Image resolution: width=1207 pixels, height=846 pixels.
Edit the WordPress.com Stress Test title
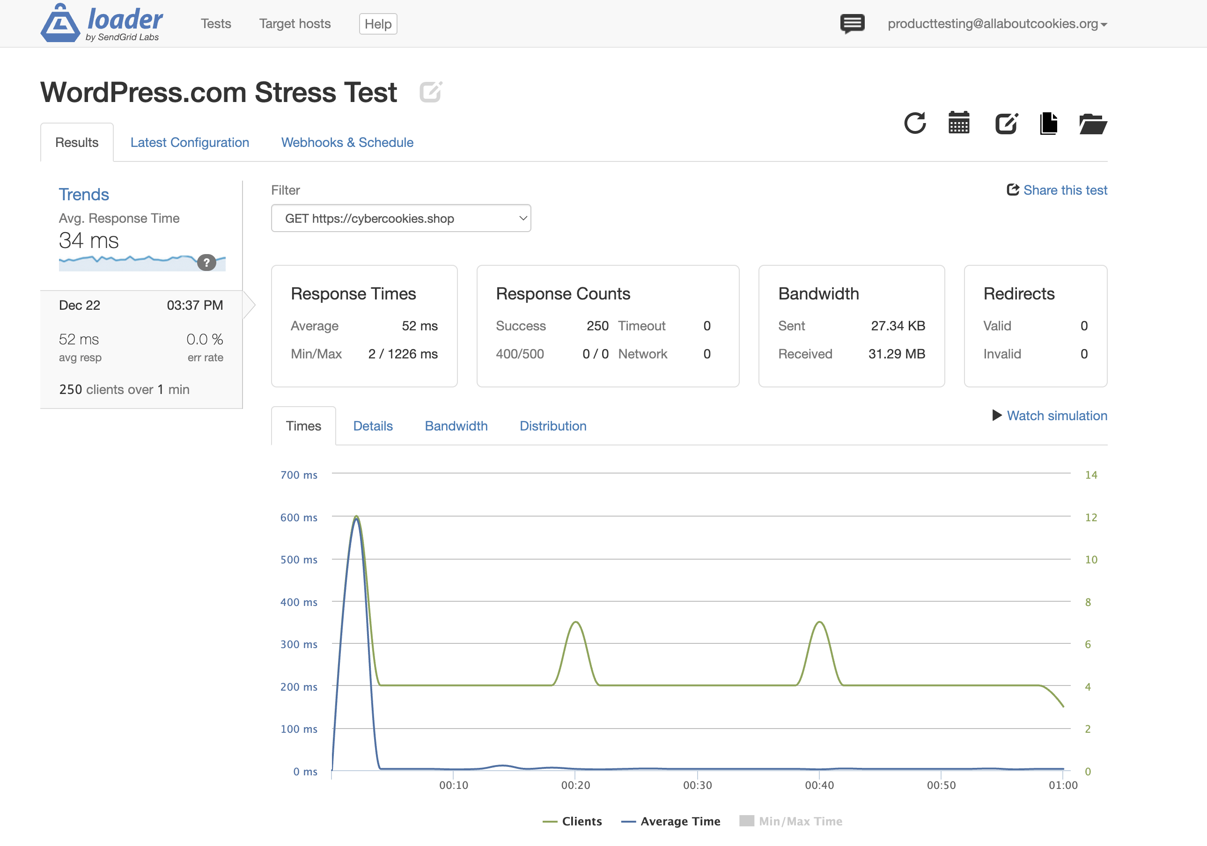pos(430,92)
